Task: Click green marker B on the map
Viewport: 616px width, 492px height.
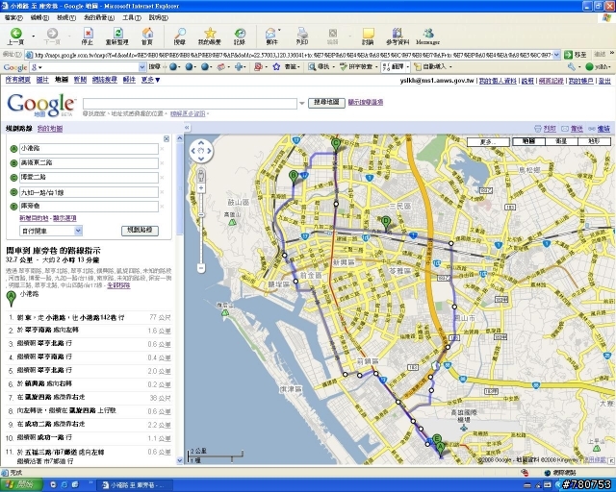Action: point(294,177)
